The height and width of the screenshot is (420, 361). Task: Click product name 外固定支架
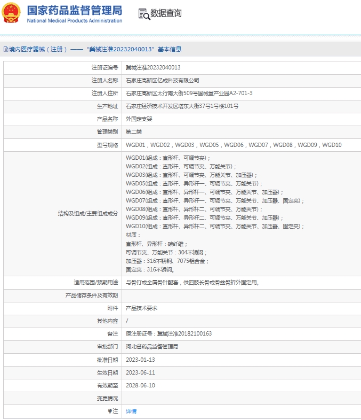tap(139, 119)
